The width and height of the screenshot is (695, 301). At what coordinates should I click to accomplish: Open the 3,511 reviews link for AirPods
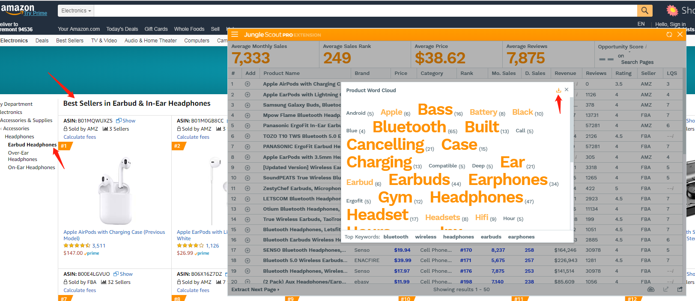click(x=98, y=246)
